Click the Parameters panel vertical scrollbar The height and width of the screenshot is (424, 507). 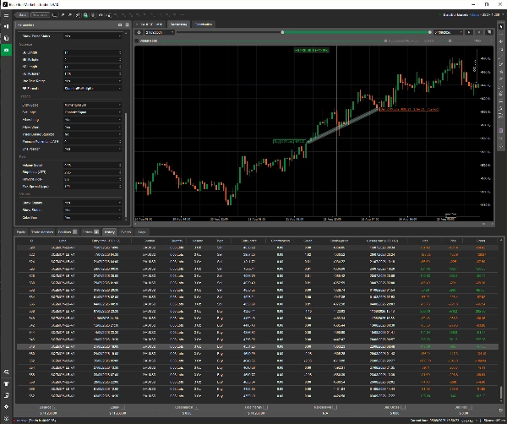(x=126, y=165)
